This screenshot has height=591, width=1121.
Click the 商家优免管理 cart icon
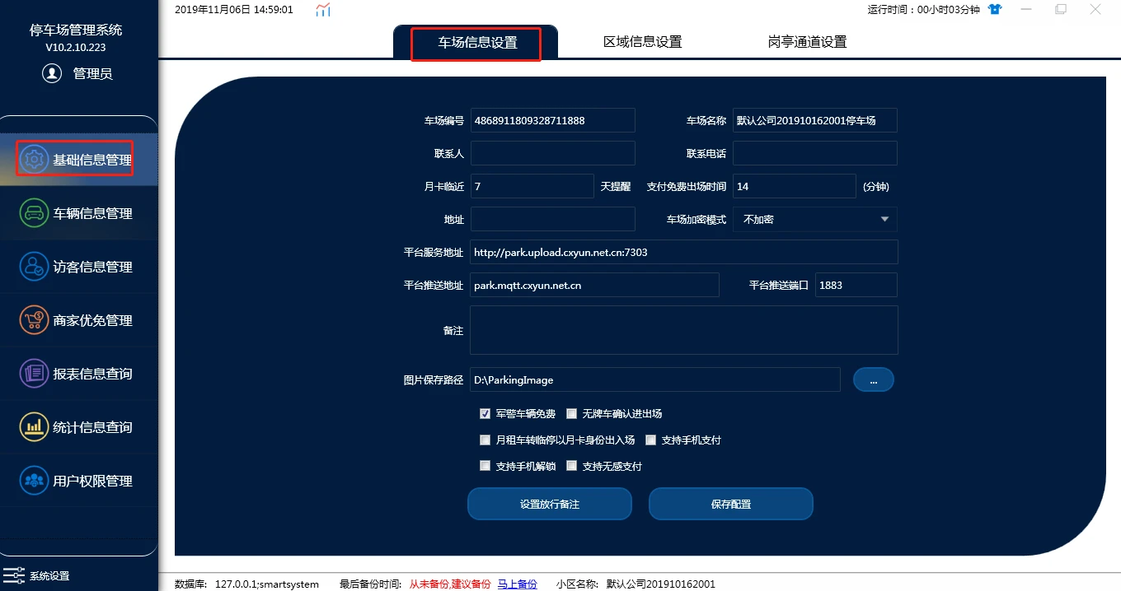point(35,320)
